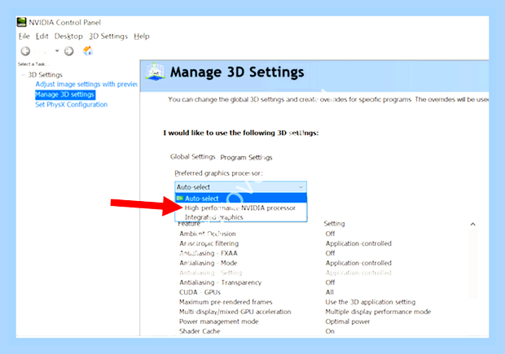This screenshot has width=505, height=354.
Task: Switch to Global Settings tab
Action: [x=192, y=157]
